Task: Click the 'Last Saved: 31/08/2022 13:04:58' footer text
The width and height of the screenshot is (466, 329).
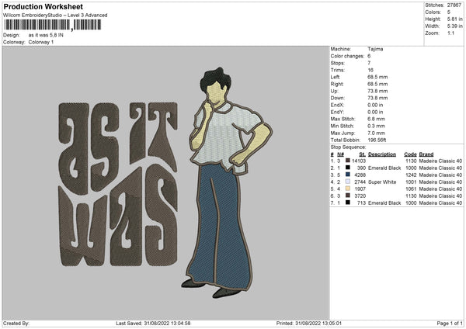Action: pos(153,323)
